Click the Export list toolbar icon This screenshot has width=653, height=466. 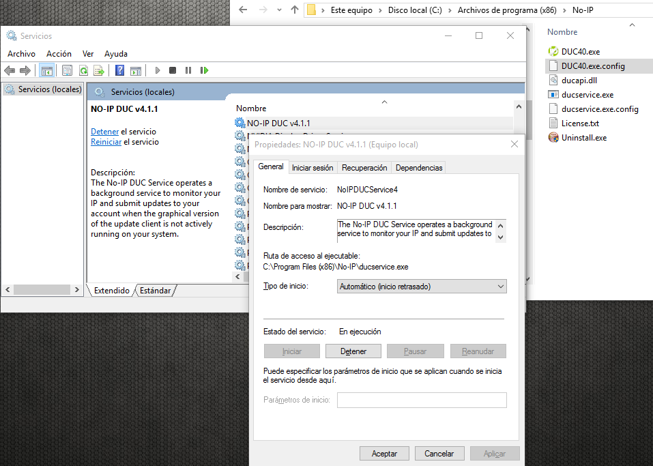99,70
